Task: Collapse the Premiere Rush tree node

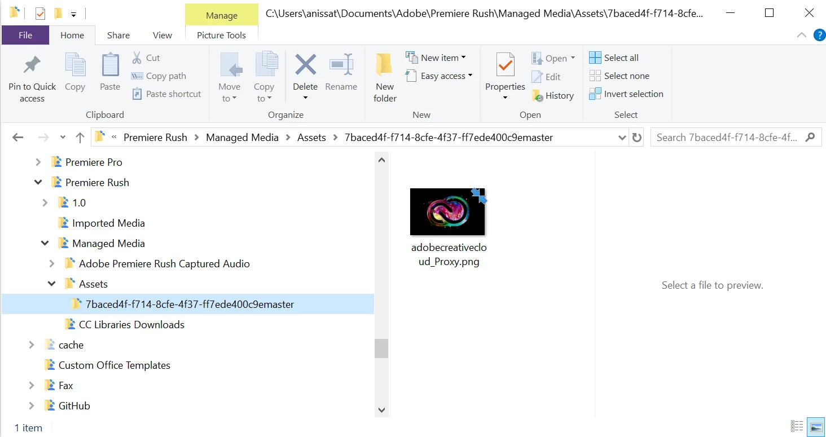Action: [x=38, y=183]
